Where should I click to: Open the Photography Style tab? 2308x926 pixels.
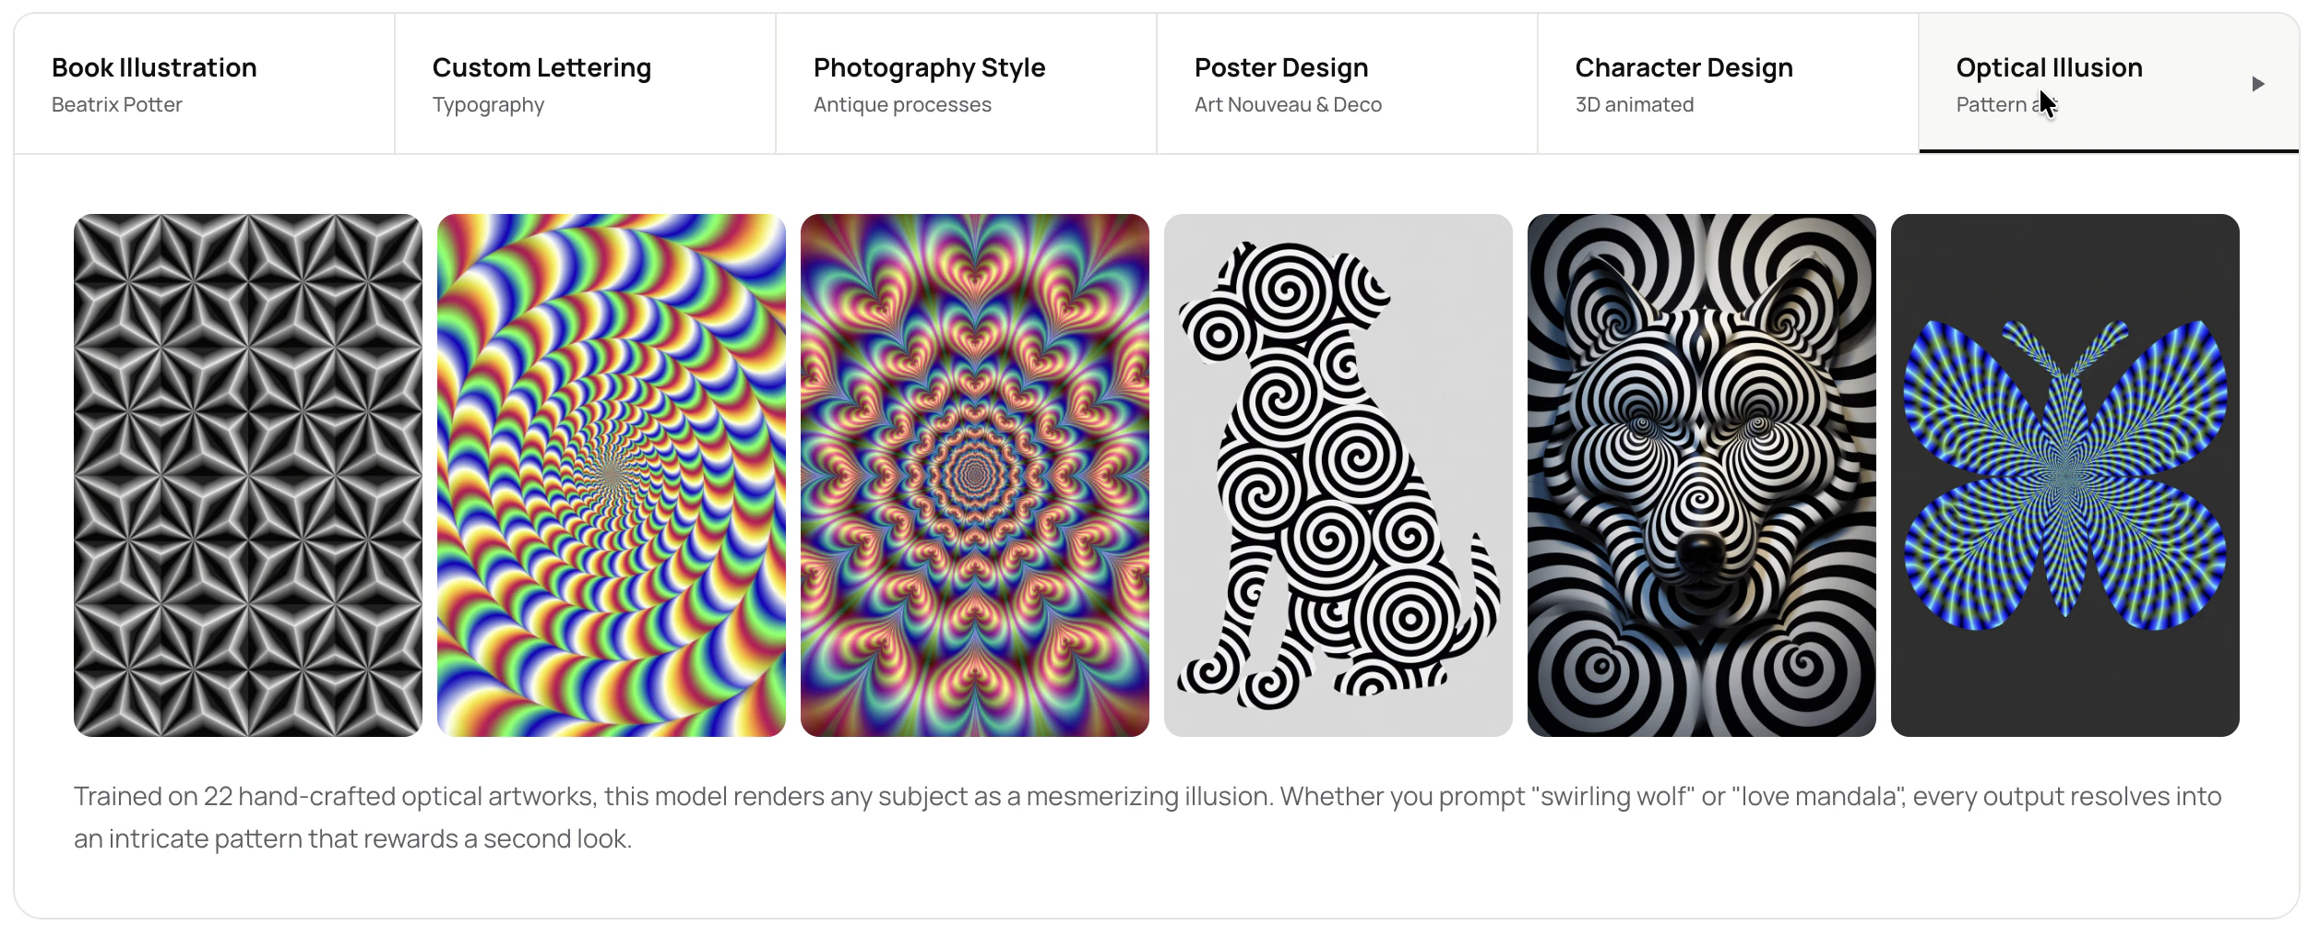[929, 66]
